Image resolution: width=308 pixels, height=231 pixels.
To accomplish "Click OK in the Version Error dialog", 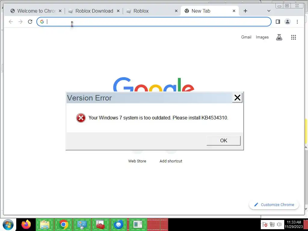I will click(x=223, y=141).
